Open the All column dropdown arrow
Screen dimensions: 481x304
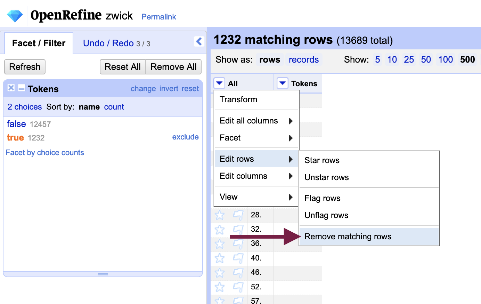(x=219, y=83)
